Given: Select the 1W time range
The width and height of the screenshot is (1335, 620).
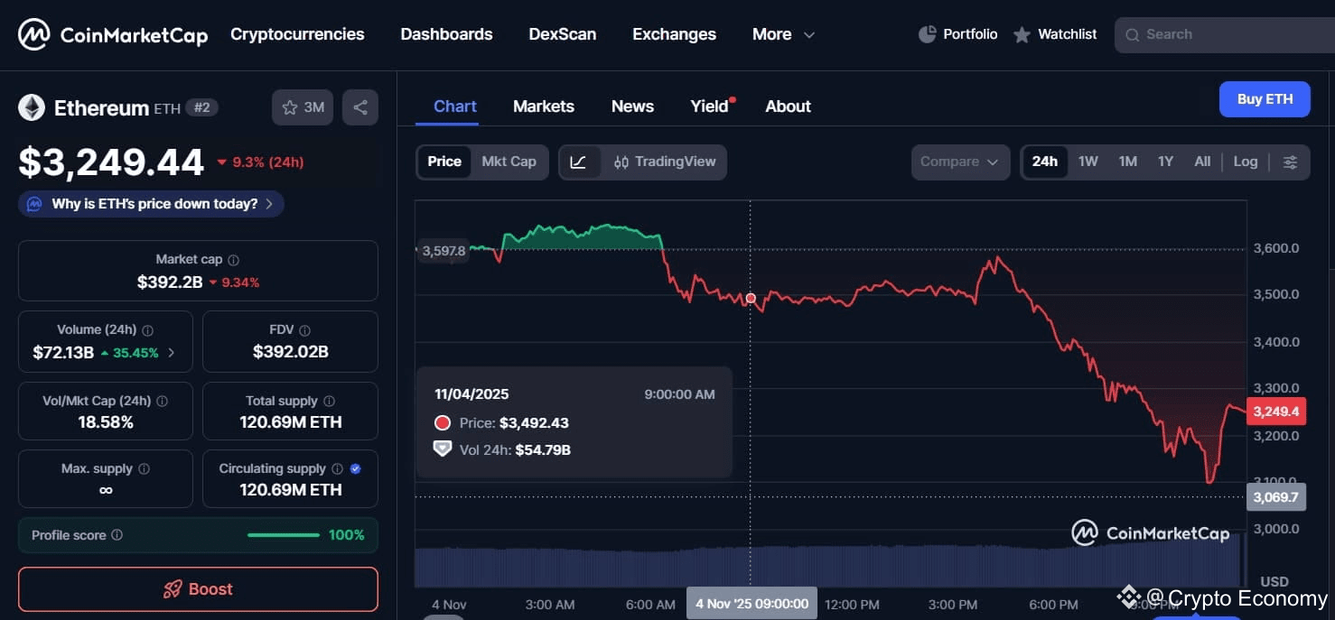Looking at the screenshot, I should (1088, 162).
